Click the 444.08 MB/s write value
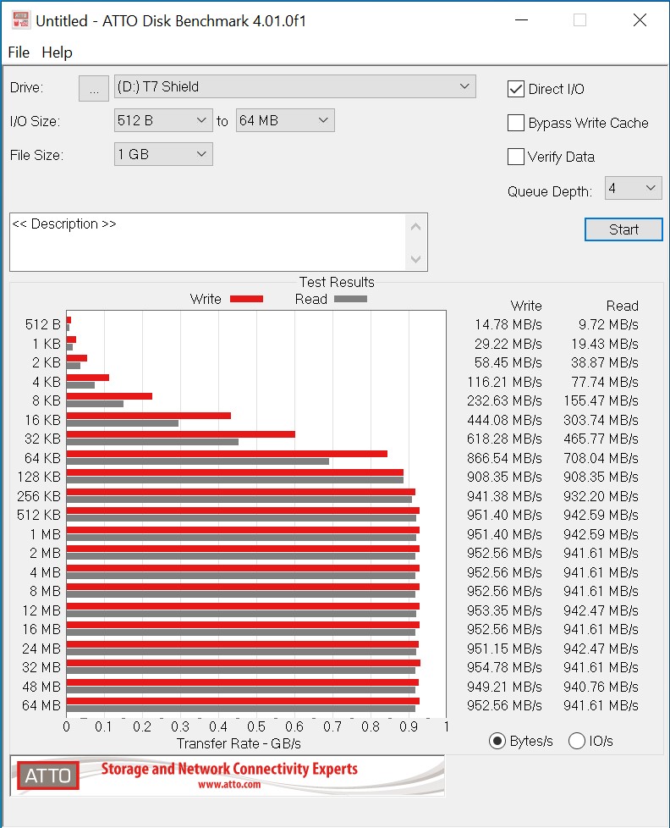The width and height of the screenshot is (670, 828). [504, 420]
